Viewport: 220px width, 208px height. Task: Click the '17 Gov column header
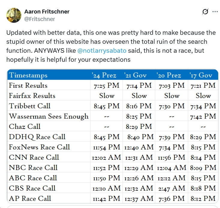pos(203,75)
